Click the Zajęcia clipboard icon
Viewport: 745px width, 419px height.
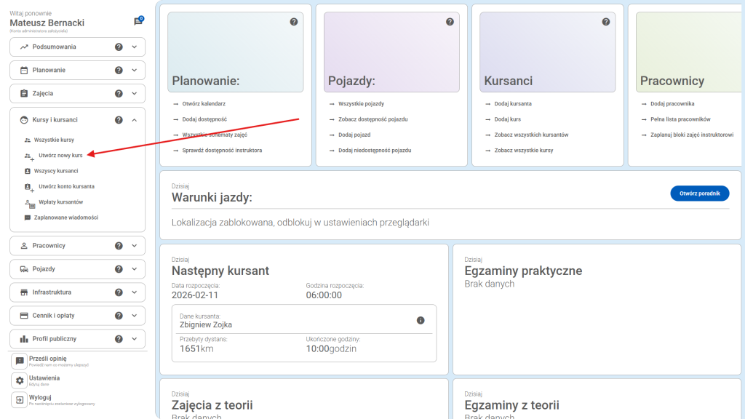(24, 93)
